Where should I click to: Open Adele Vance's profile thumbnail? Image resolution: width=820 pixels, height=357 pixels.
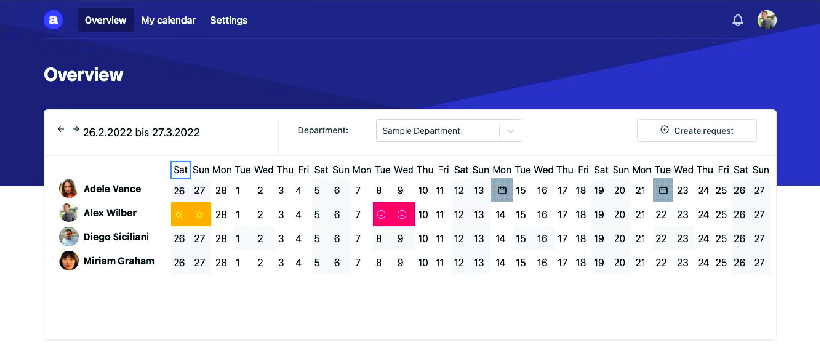pyautogui.click(x=69, y=188)
